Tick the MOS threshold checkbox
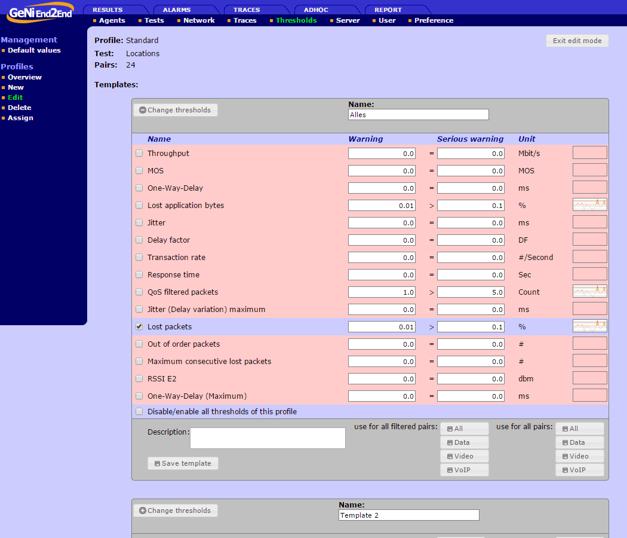Viewport: 627px width, 538px height. pos(139,170)
